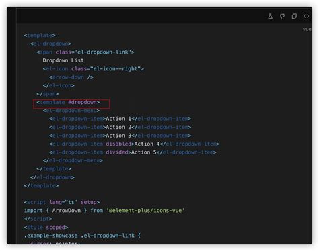319x251 pixels.
Task: Select the span class="el-dropdown-link" line
Action: 85,52
